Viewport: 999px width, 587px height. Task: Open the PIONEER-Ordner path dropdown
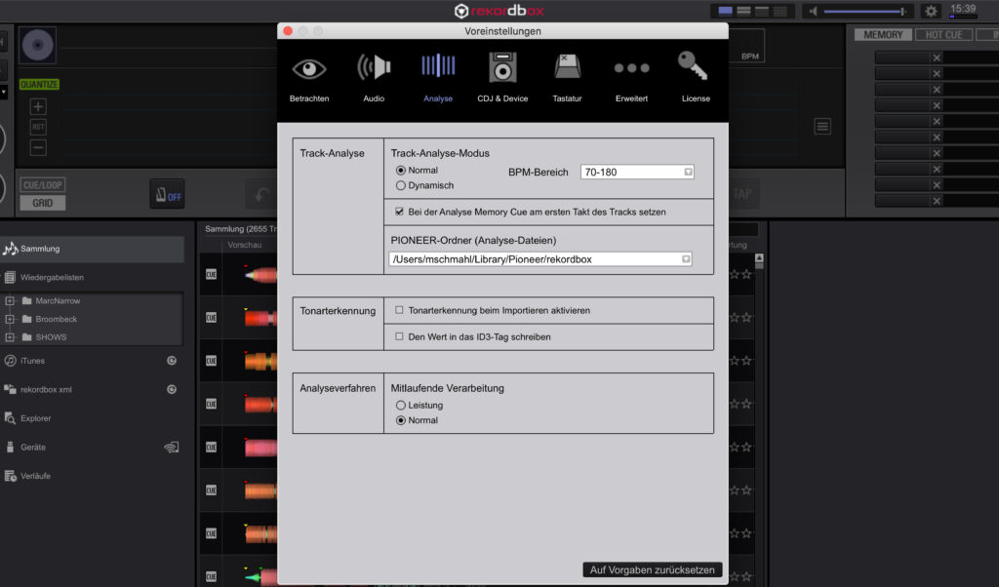coord(686,259)
